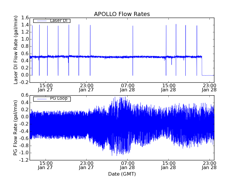Click the positive 1.2 y-axis tick label
This screenshot has width=238, height=178.
pos(25,32)
